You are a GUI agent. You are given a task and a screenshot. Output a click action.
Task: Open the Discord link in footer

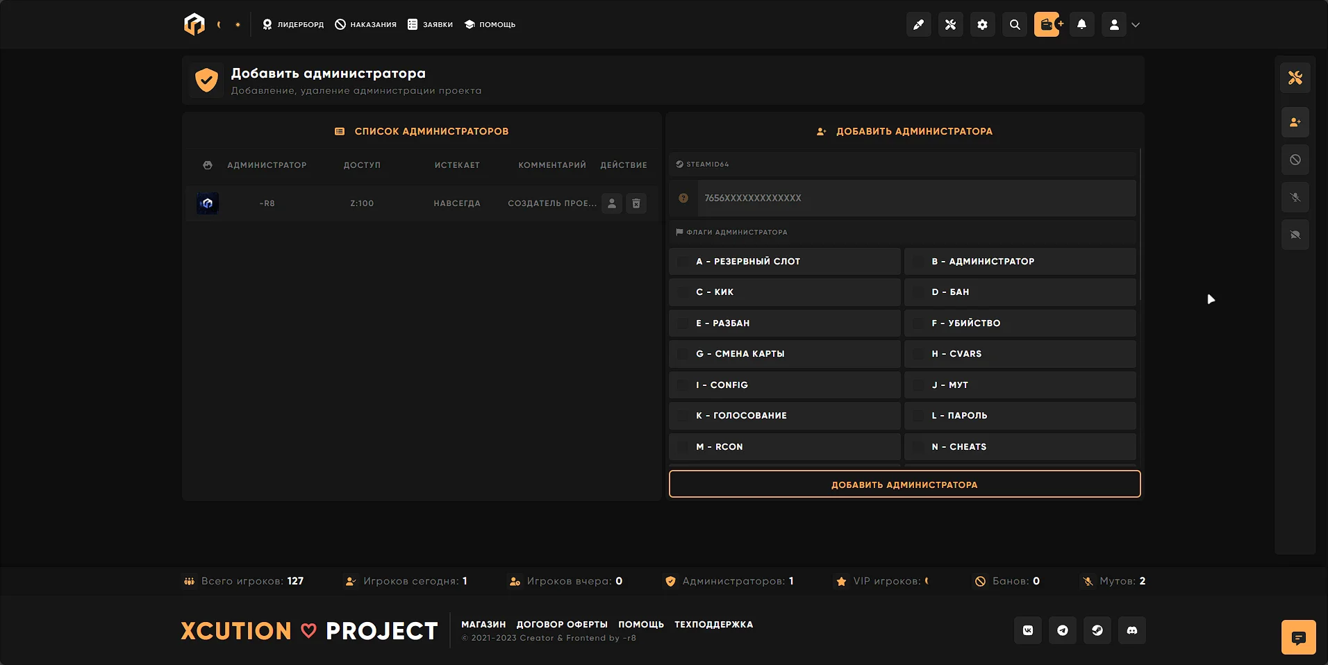(1131, 630)
